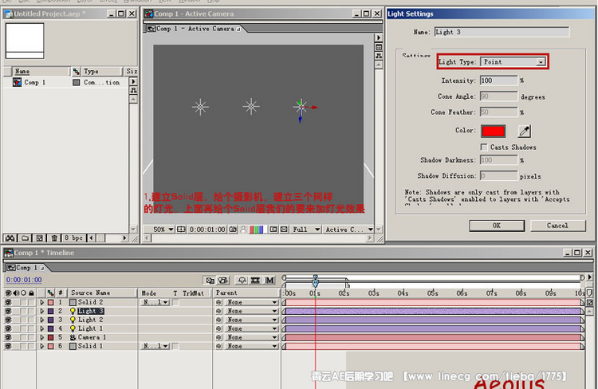Image resolution: width=598 pixels, height=389 pixels.
Task: Toggle region of interest icon in Comp window
Action: [273, 230]
